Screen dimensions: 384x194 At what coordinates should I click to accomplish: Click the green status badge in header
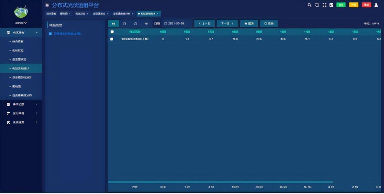tap(341, 5)
